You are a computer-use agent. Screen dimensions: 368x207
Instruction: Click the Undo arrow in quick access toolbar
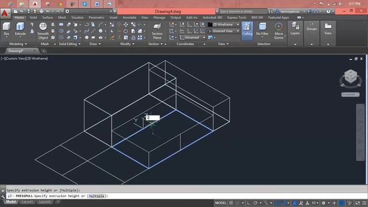(48, 11)
